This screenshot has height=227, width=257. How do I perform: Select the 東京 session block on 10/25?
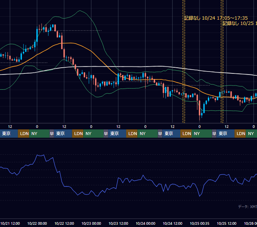(x=225, y=134)
